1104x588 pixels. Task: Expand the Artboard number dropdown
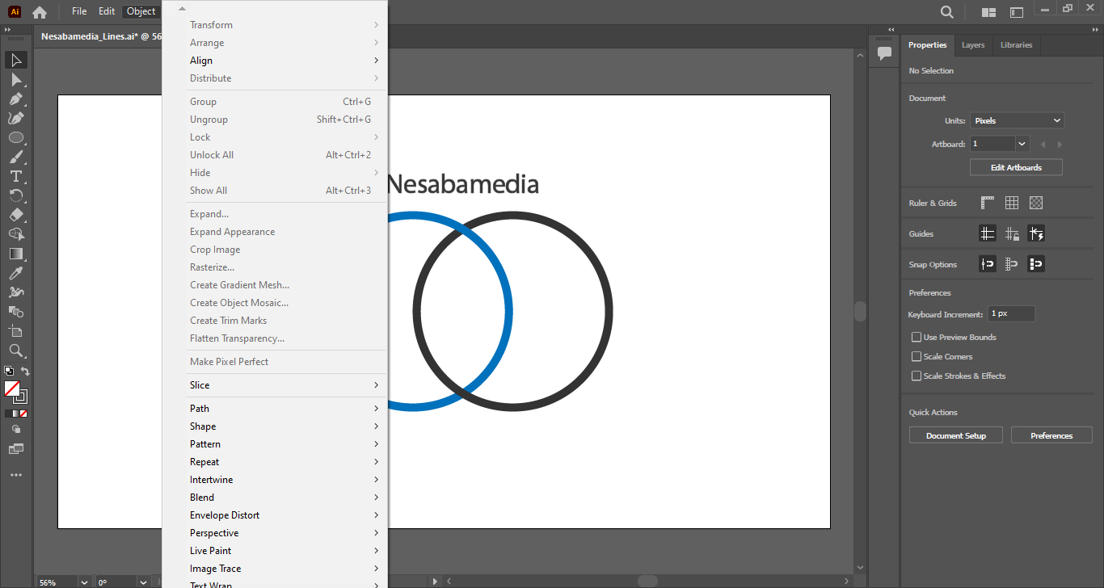(1022, 144)
